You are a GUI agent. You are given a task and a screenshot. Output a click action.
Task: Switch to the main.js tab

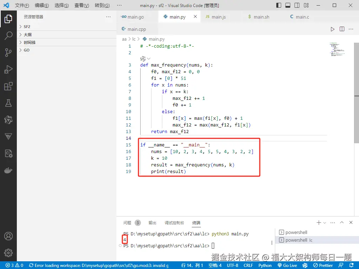click(x=221, y=17)
